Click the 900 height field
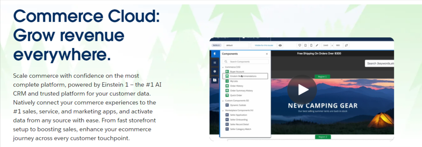Viewport: 422px width, 147px height. (338, 45)
